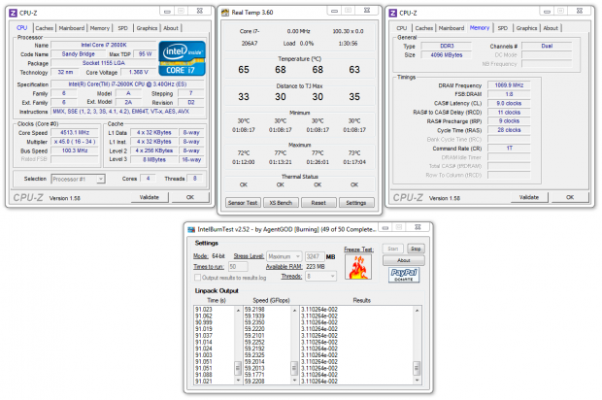
Task: Click the Core Voltage 1.368 V value
Action: (x=138, y=72)
